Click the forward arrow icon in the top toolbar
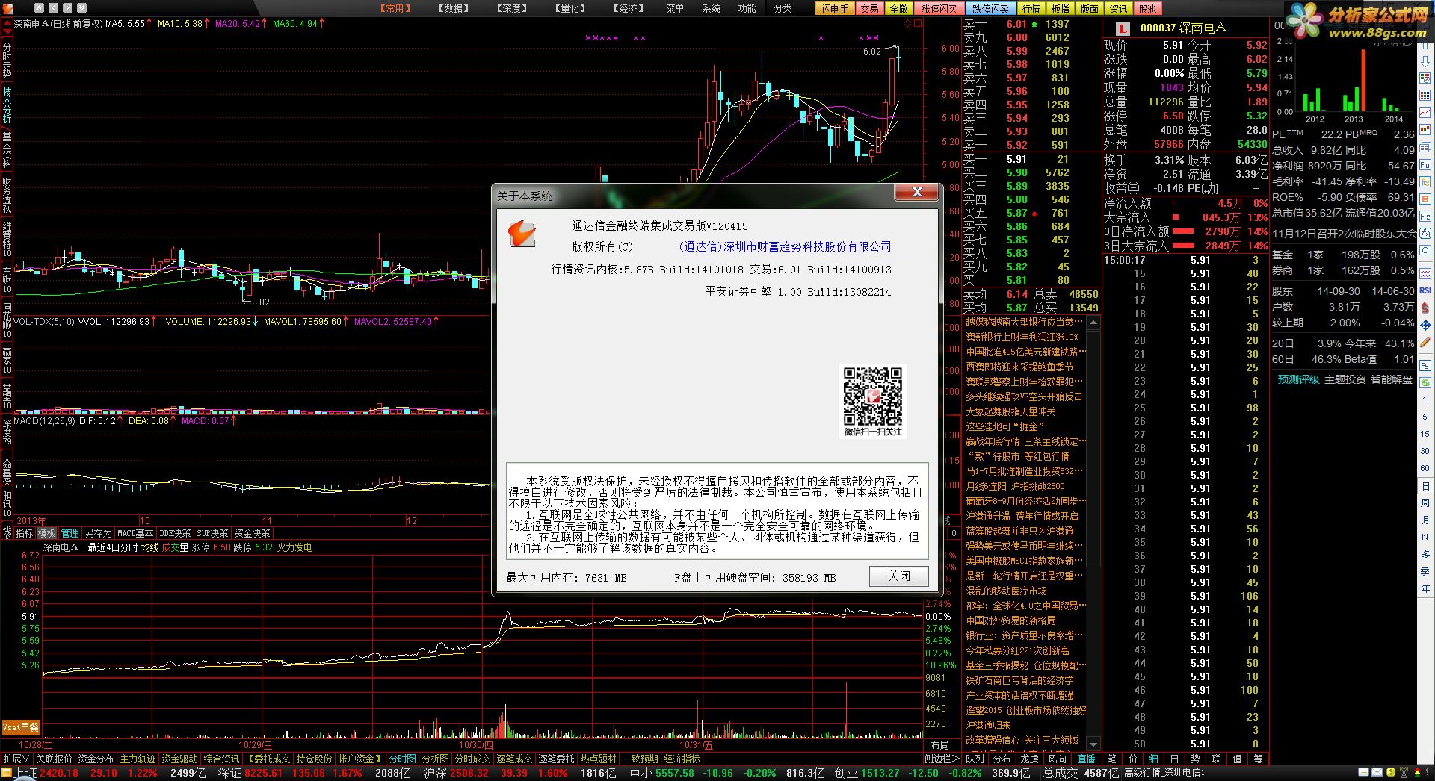This screenshot has height=781, width=1435. 68,8
